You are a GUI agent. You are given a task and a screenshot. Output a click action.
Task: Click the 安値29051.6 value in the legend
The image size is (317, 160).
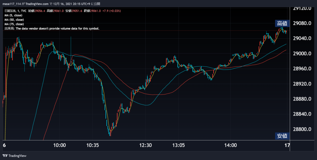(74, 11)
